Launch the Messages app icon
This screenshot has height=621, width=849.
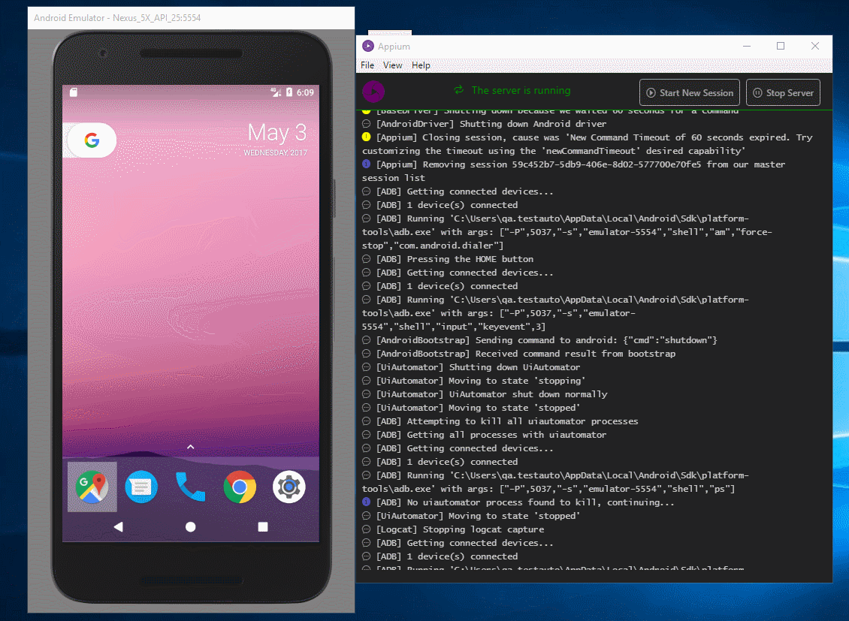tap(141, 487)
